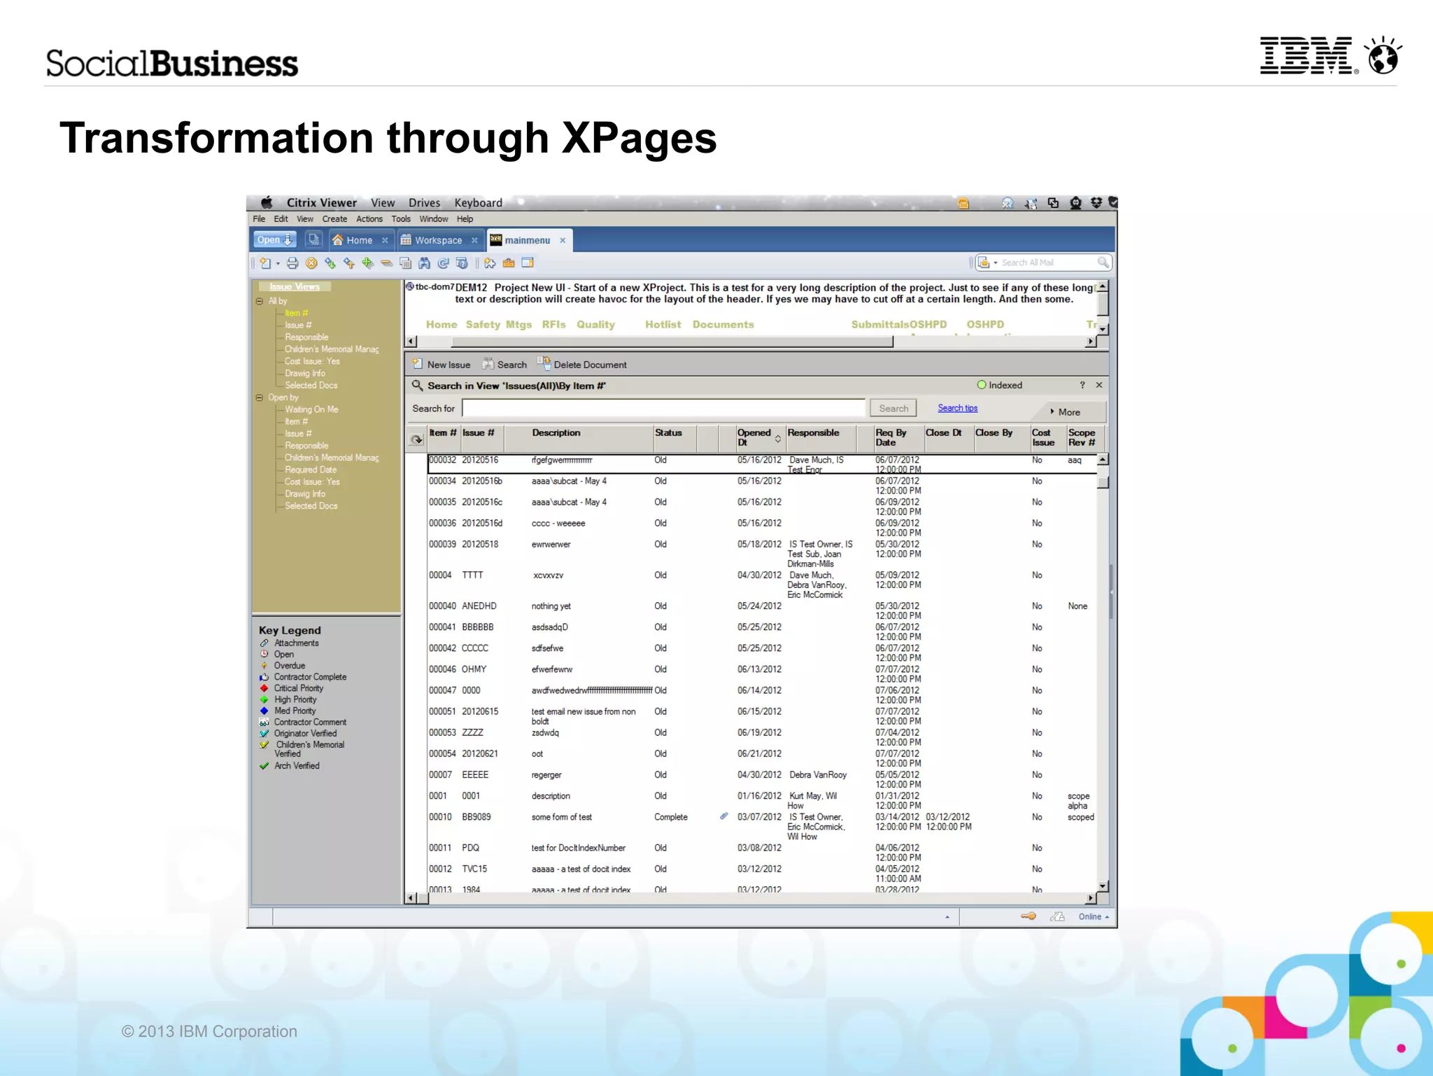Click the help question mark in search bar
The image size is (1433, 1076).
(1082, 385)
